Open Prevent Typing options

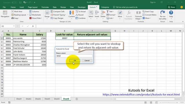tap(58, 15)
